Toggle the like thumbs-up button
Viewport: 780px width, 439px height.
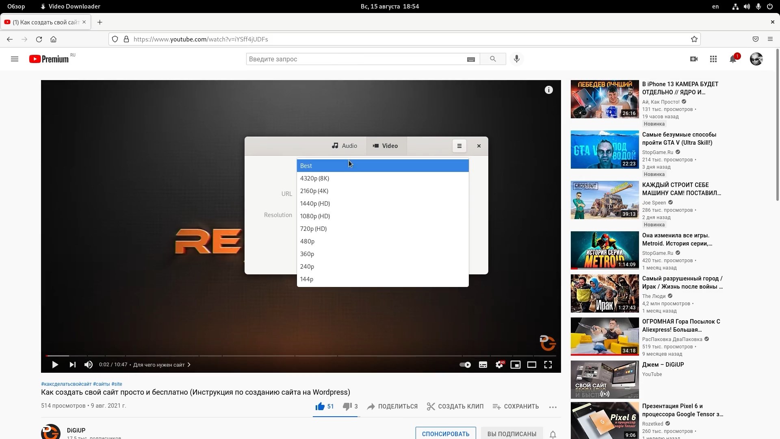320,406
